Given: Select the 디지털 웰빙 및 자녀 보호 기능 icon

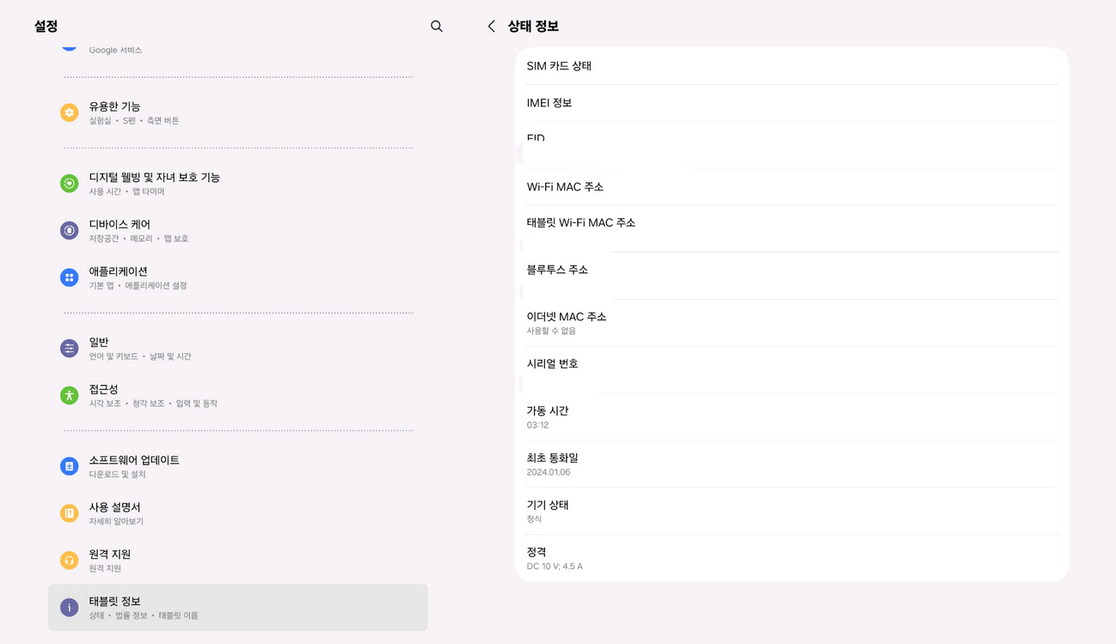Looking at the screenshot, I should pos(69,183).
